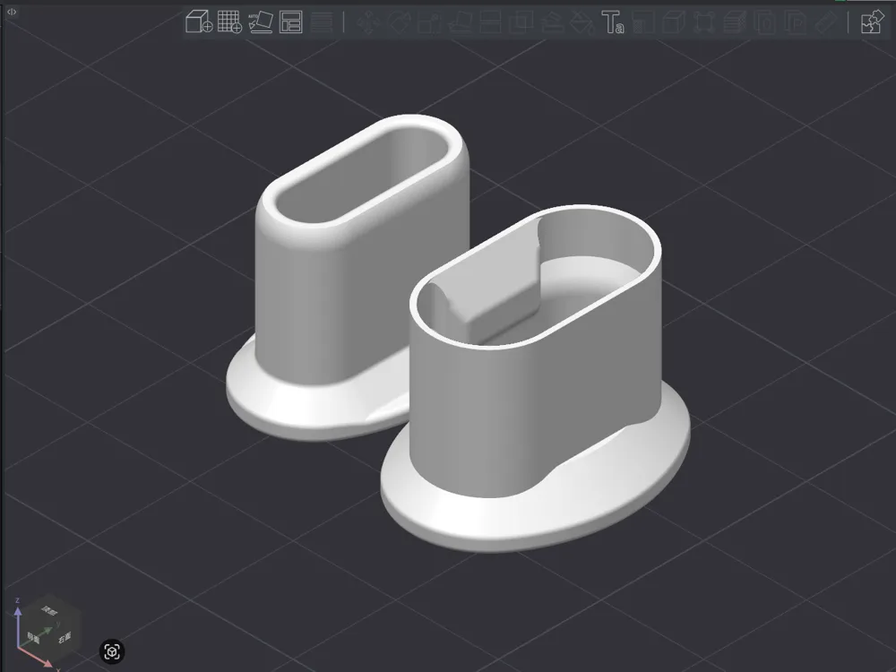The height and width of the screenshot is (672, 896).
Task: Select the Auto orient tool
Action: click(261, 22)
